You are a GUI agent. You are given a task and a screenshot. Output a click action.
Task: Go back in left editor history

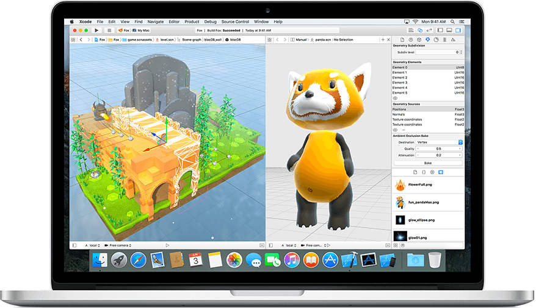pyautogui.click(x=81, y=40)
